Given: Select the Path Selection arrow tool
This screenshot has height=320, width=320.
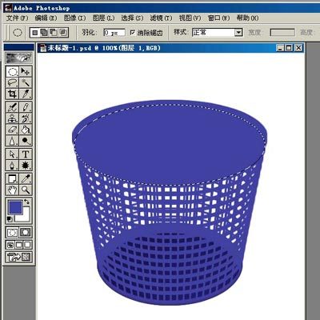Looking at the screenshot, I should 12,154.
